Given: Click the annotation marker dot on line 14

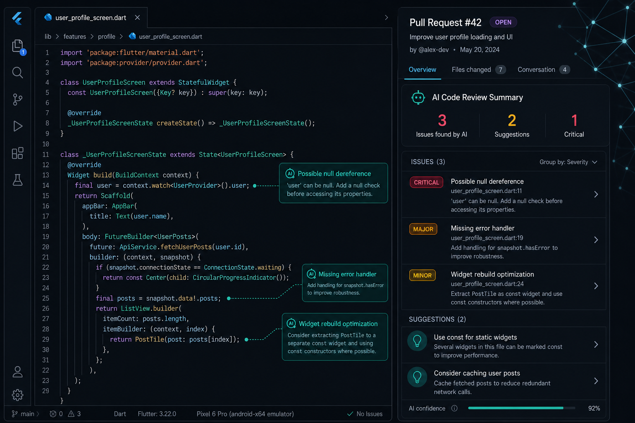Looking at the screenshot, I should point(255,186).
